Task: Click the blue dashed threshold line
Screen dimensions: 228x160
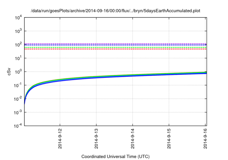Action: click(x=115, y=45)
